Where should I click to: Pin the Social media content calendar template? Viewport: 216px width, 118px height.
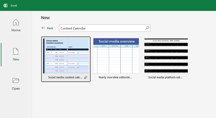(x=86, y=78)
